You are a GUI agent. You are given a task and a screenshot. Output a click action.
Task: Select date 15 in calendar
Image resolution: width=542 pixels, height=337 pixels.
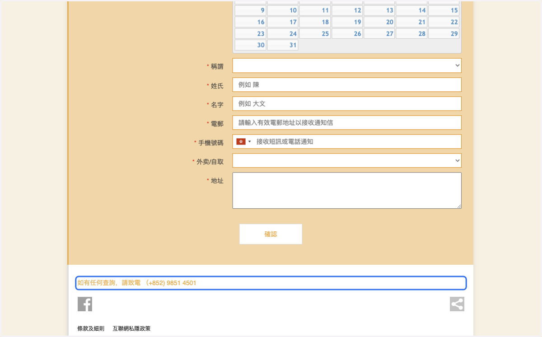(x=444, y=10)
